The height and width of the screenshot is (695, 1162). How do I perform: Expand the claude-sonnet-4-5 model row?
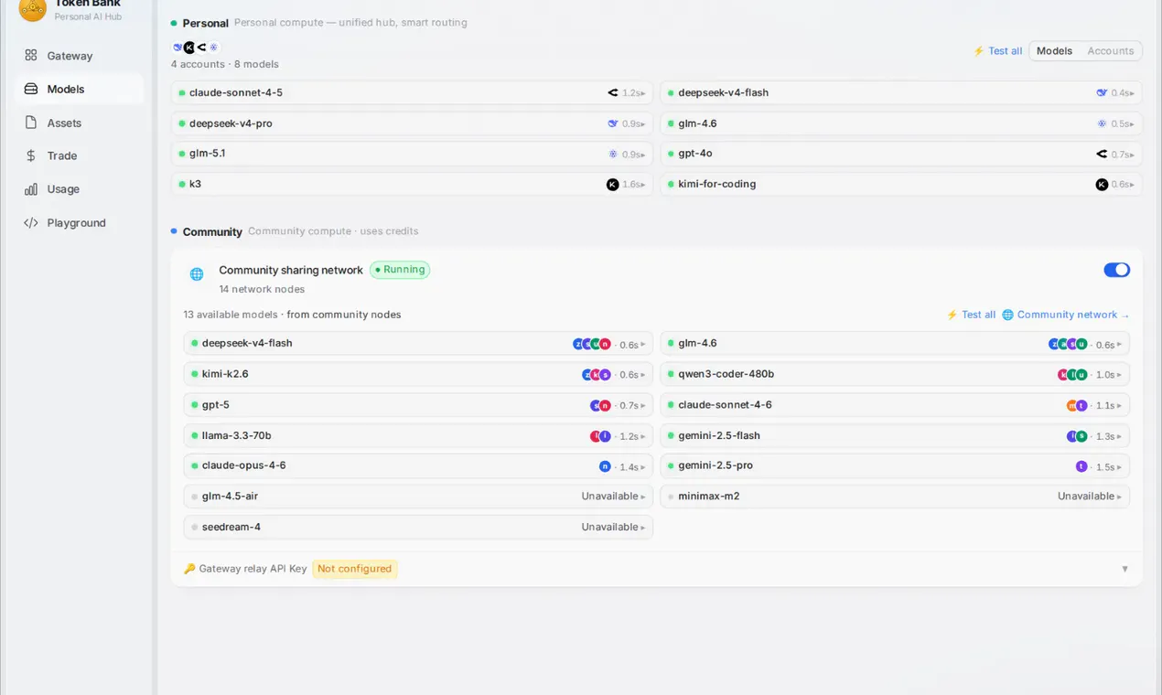coord(412,92)
